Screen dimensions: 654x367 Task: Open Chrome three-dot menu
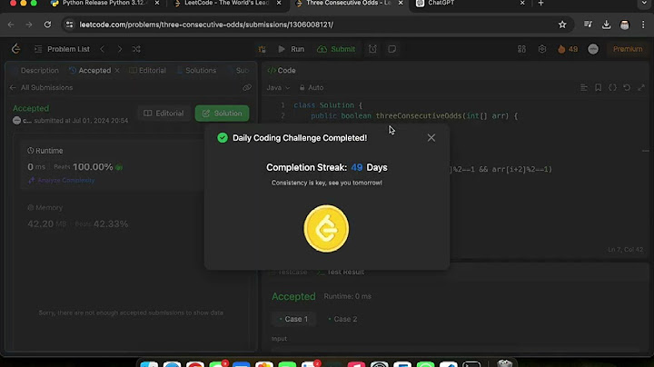tap(643, 25)
